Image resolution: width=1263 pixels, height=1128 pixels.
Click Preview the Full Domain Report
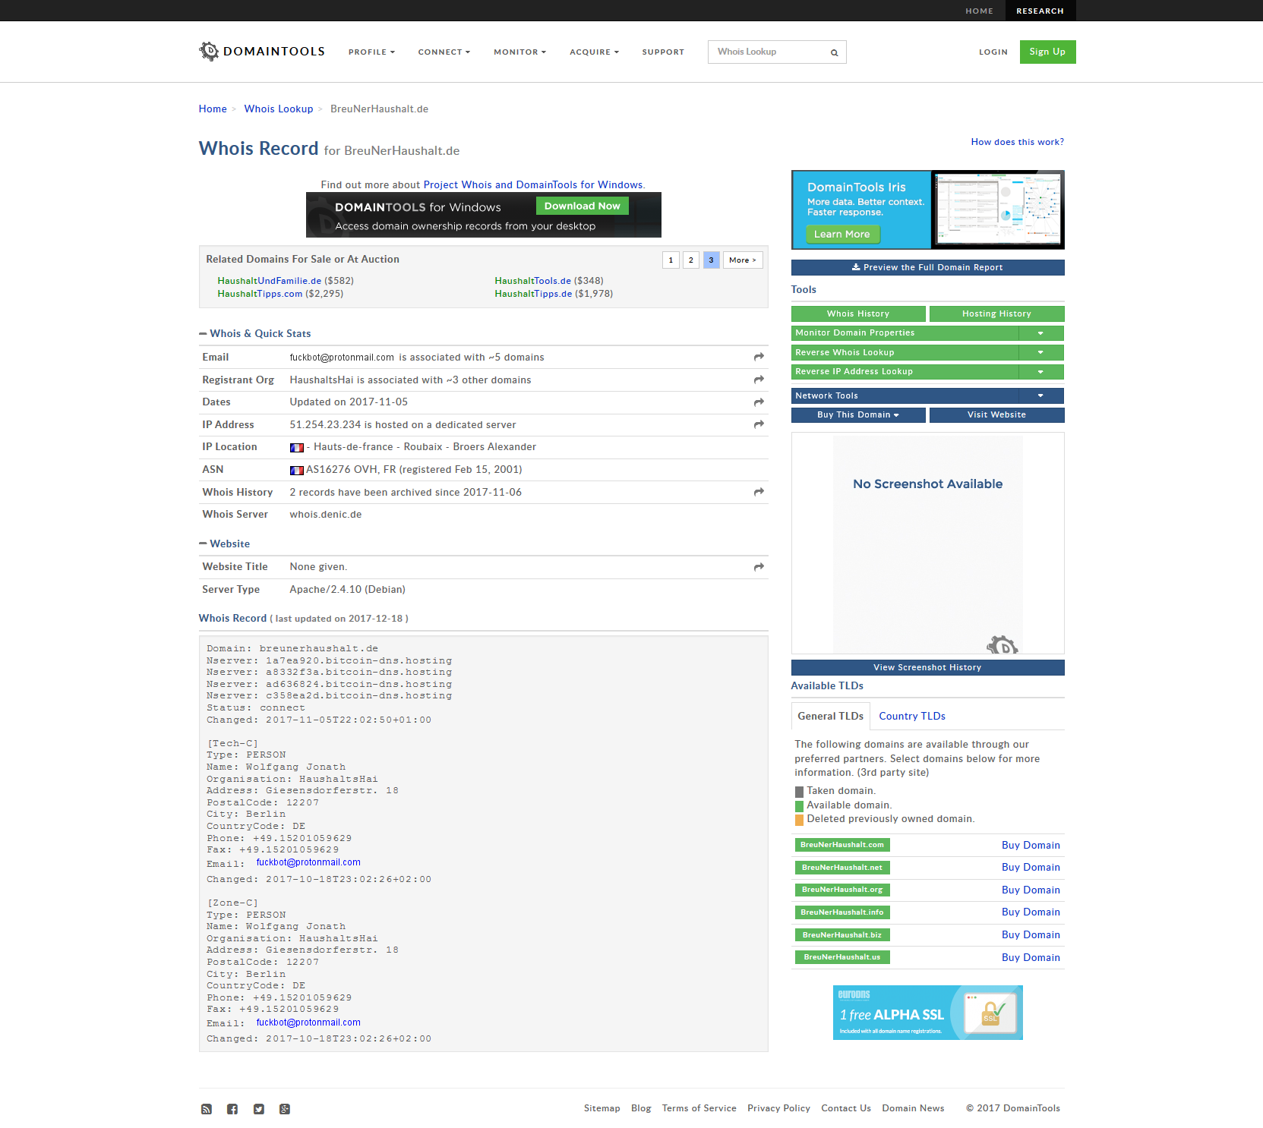tap(927, 267)
